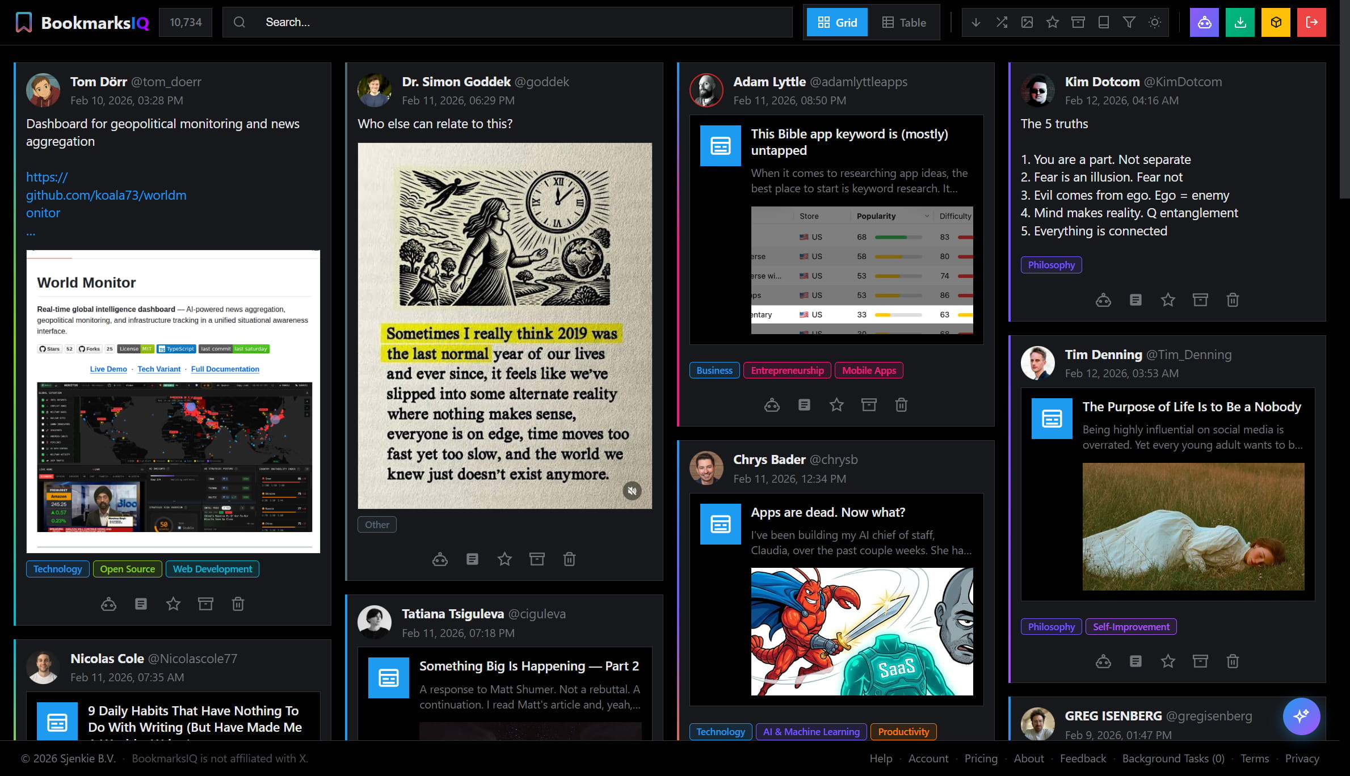Open Background Tasks (0) in footer
The image size is (1350, 776).
point(1173,758)
